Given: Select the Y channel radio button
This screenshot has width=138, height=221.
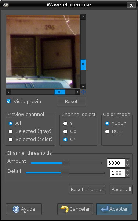Looking at the screenshot, I should point(65,123).
